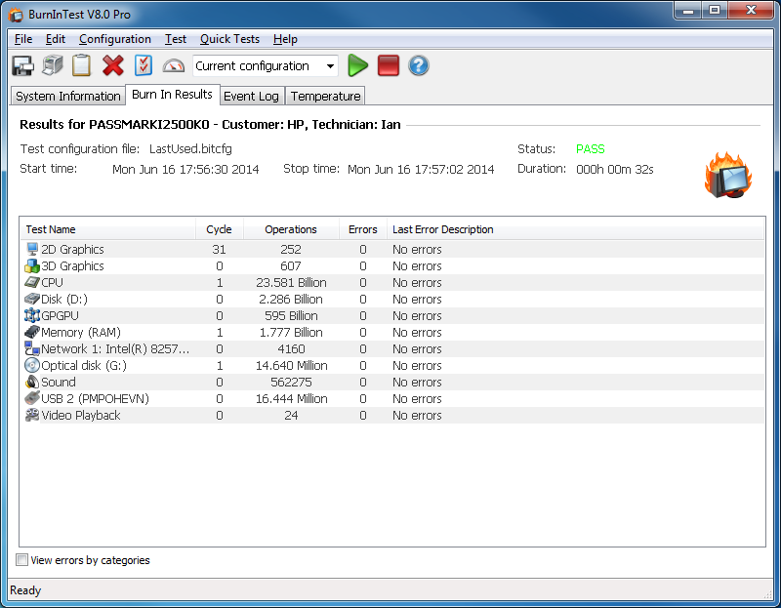The image size is (781, 608).
Task: Select the Burn In Results tab
Action: 172,95
